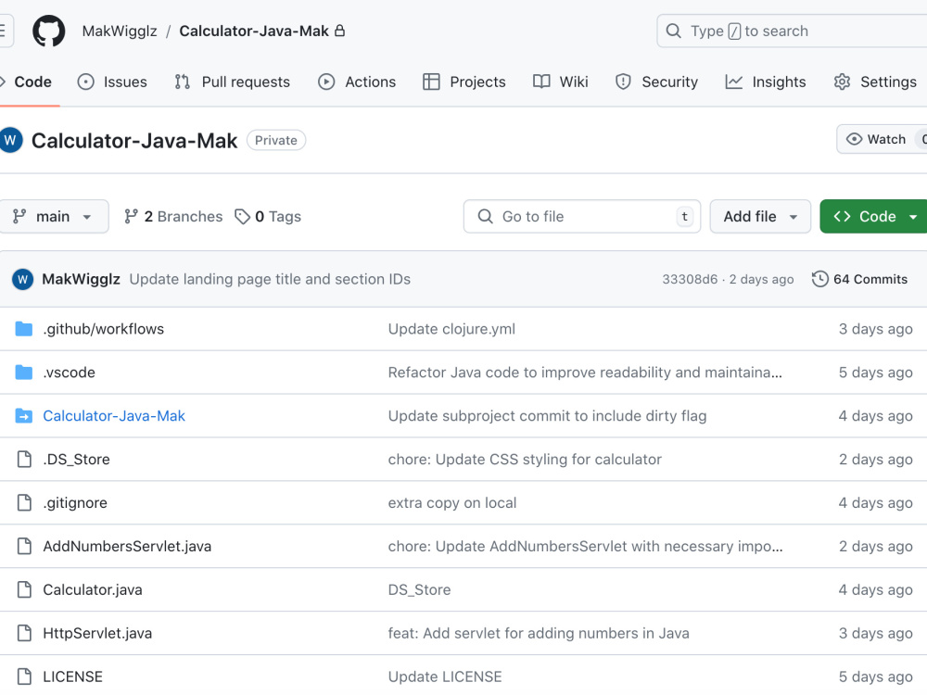Open the Calculator-Java-Mak submodule link
This screenshot has width=927, height=695.
(x=114, y=416)
